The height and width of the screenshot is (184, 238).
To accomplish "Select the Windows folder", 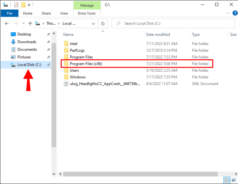I will click(78, 77).
